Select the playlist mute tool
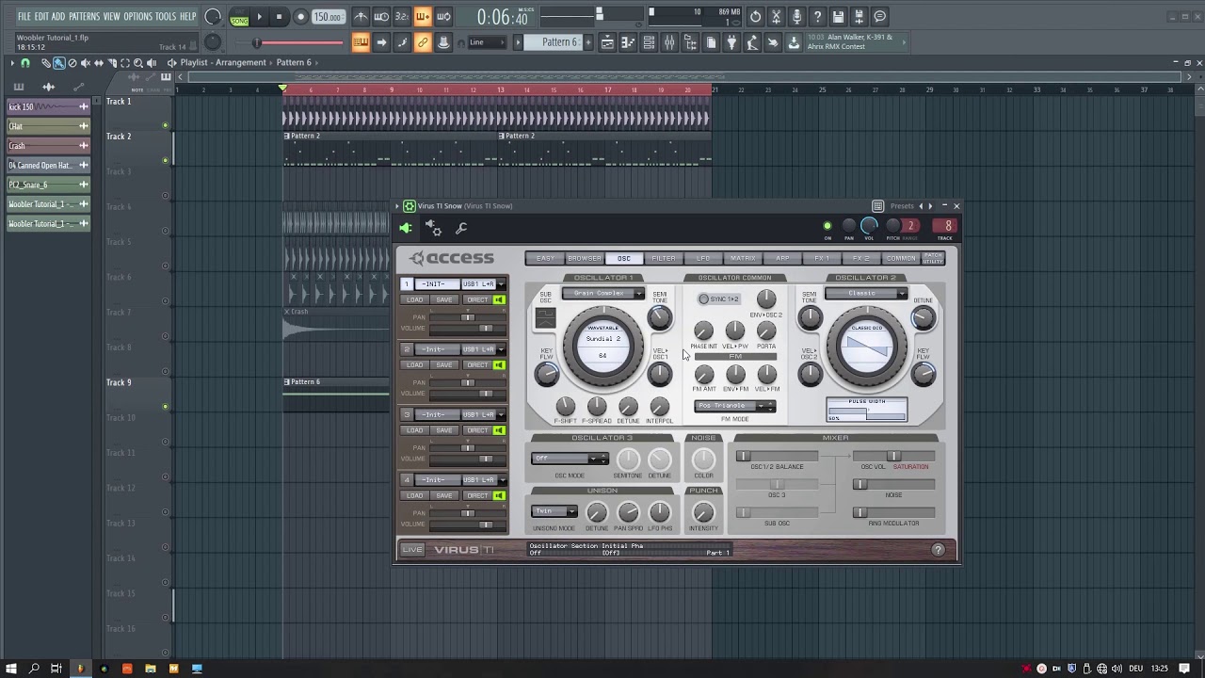This screenshot has height=678, width=1205. [x=86, y=63]
